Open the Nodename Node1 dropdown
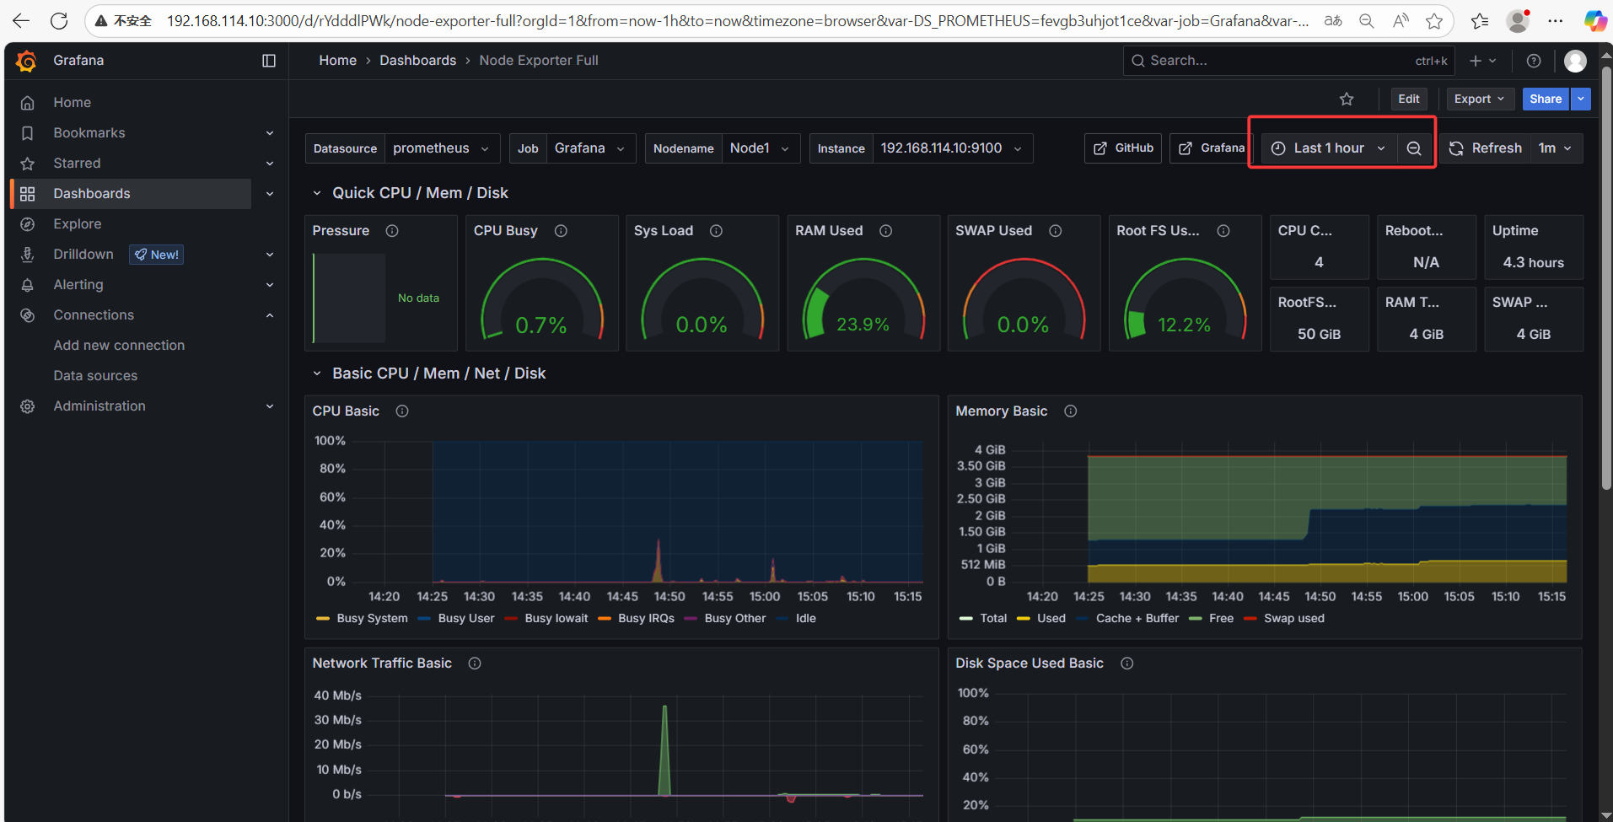 pos(761,148)
